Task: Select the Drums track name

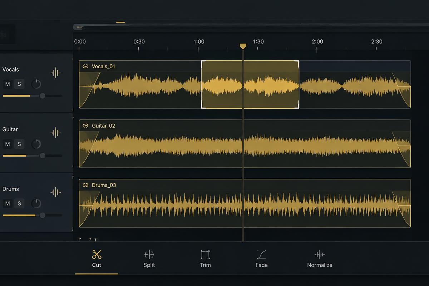Action: (x=11, y=189)
